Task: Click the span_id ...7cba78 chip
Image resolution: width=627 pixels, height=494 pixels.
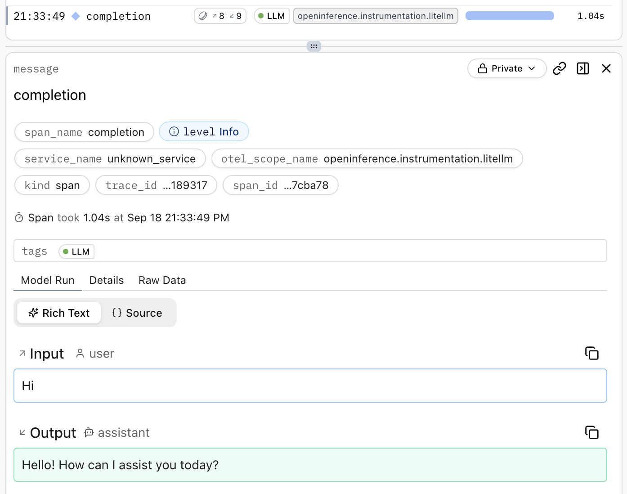Action: click(280, 185)
